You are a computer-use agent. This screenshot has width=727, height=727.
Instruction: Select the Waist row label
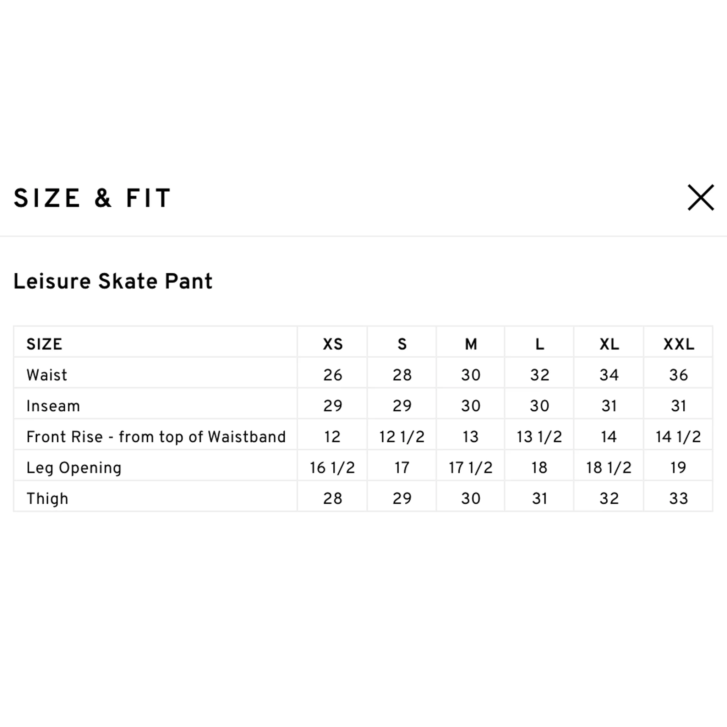click(x=47, y=375)
